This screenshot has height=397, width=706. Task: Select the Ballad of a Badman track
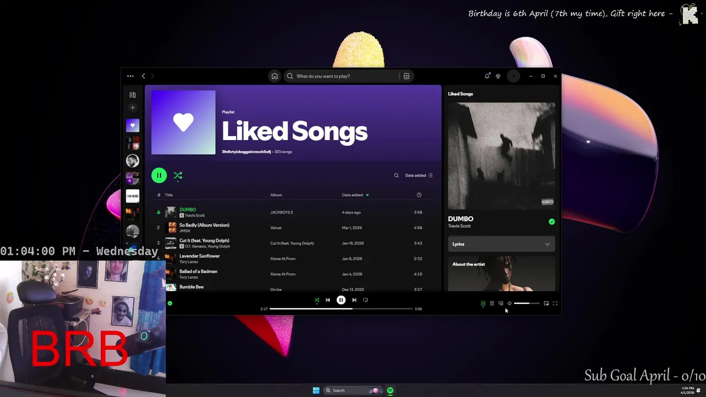point(198,271)
